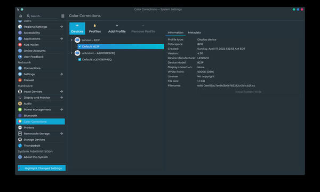Open the Audio settings icon
320x192 pixels.
tap(20, 103)
